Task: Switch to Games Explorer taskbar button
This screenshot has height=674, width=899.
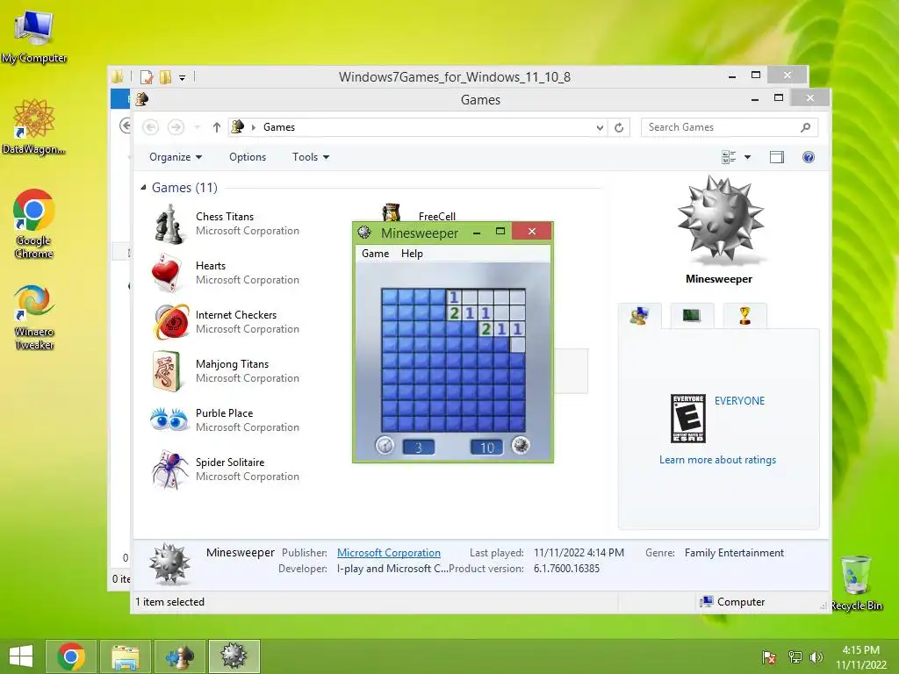Action: (180, 656)
